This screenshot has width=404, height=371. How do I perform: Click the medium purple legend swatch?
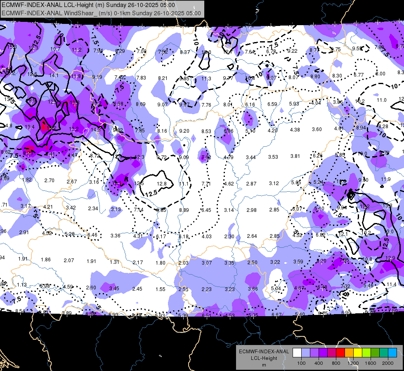coord(314,353)
